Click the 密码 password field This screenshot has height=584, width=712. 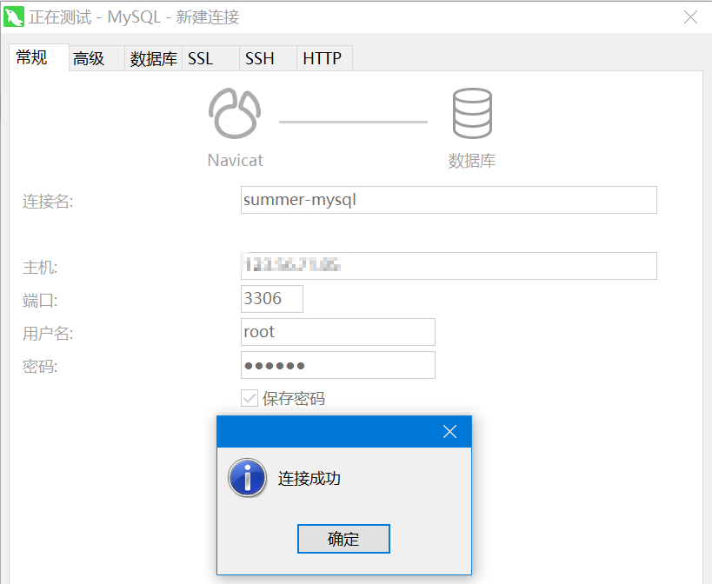(x=338, y=365)
